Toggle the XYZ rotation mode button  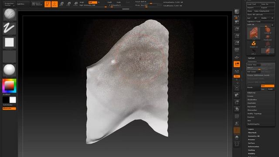(x=237, y=76)
